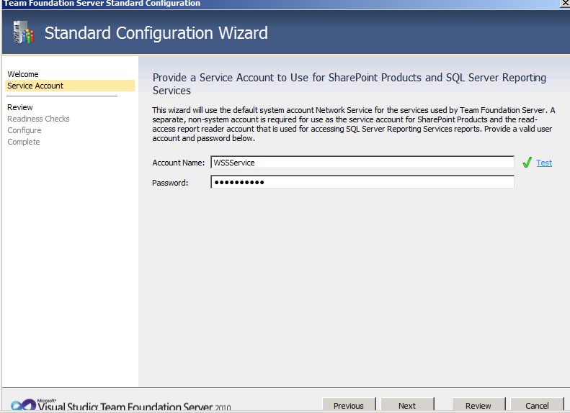Click the green checkmark test status icon

pos(527,162)
